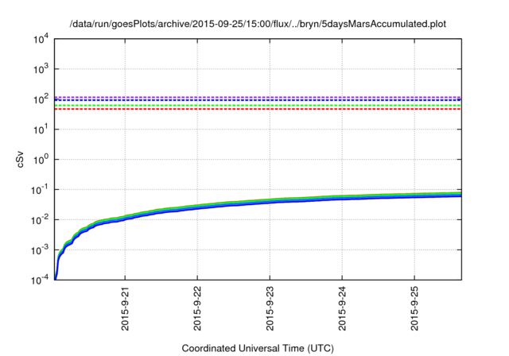
Task: Click the green dashed threshold line
Action: (x=258, y=106)
